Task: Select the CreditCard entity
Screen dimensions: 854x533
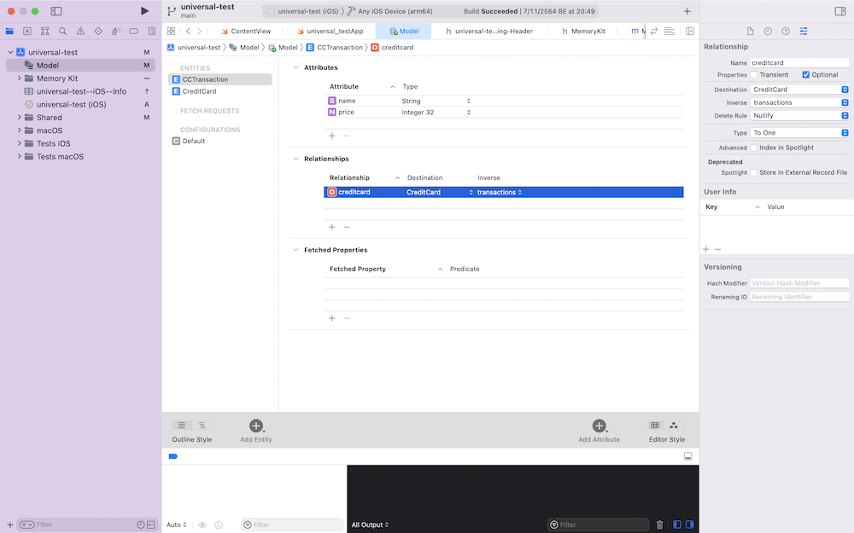Action: coord(198,91)
